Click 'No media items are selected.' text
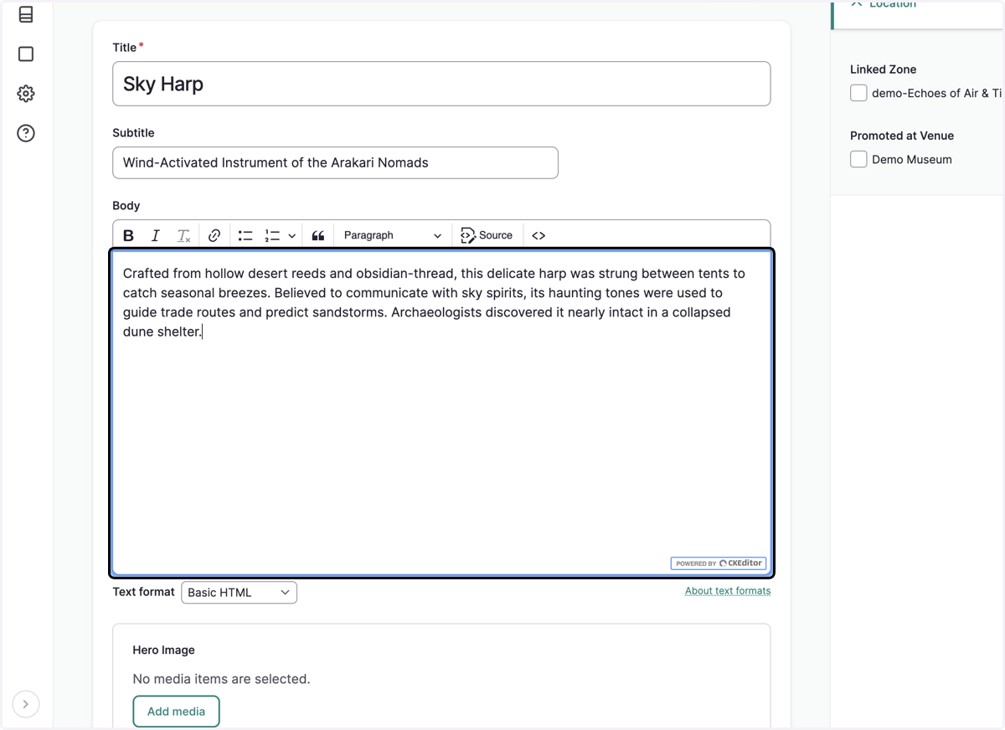Viewport: 1005px width, 730px height. 221,679
